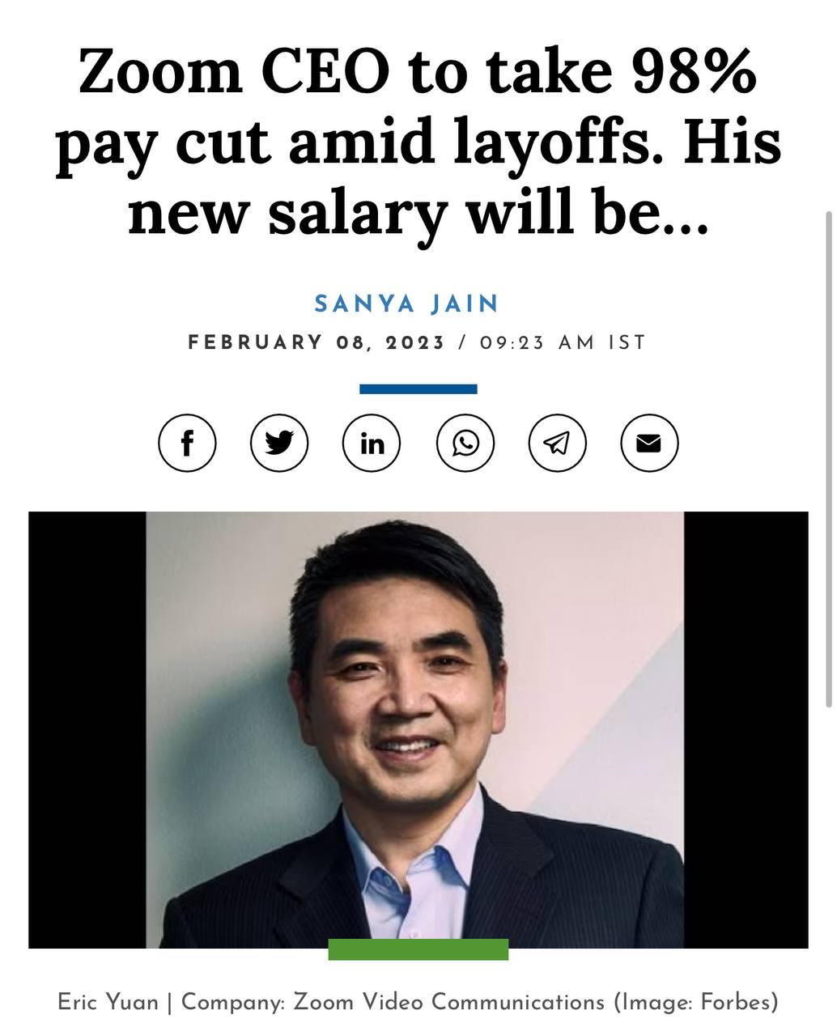Open the Eric Yuan article photo
The image size is (837, 1036).
pos(415,729)
